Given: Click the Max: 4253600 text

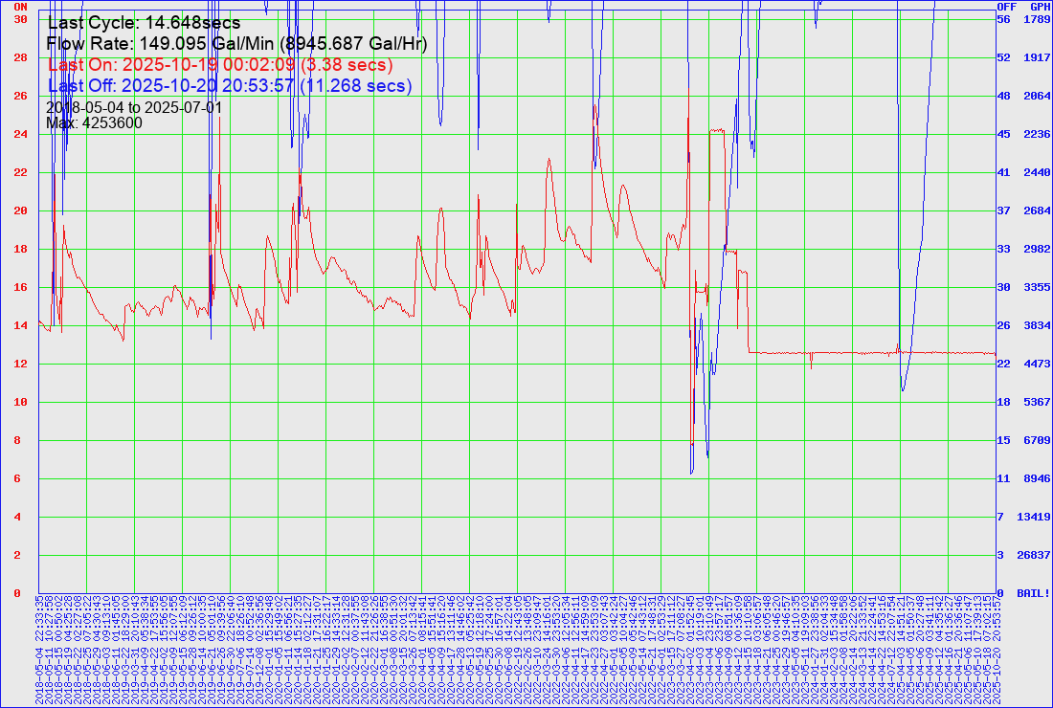Looking at the screenshot, I should 95,122.
